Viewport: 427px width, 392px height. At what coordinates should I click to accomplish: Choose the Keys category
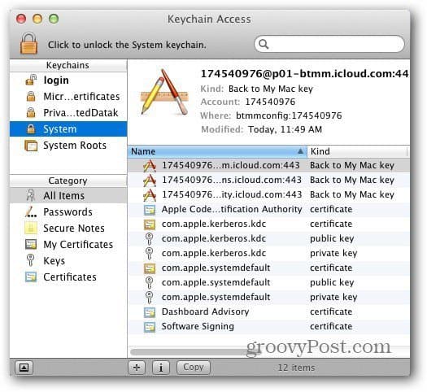point(68,261)
